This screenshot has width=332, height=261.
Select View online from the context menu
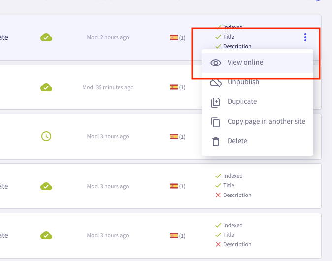click(x=245, y=63)
